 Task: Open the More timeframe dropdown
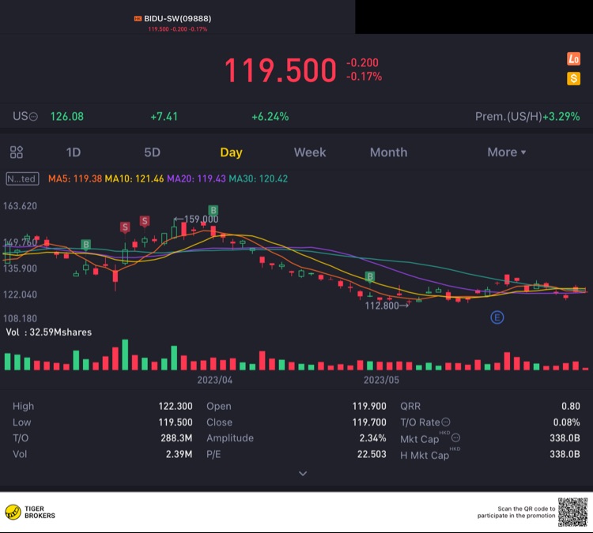(506, 152)
